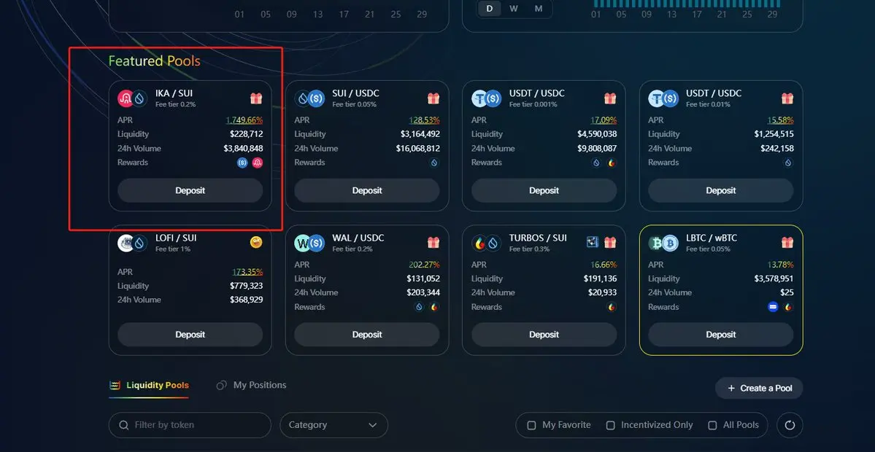Click the search magnifier in token filter
This screenshot has width=875, height=452.
tap(124, 425)
